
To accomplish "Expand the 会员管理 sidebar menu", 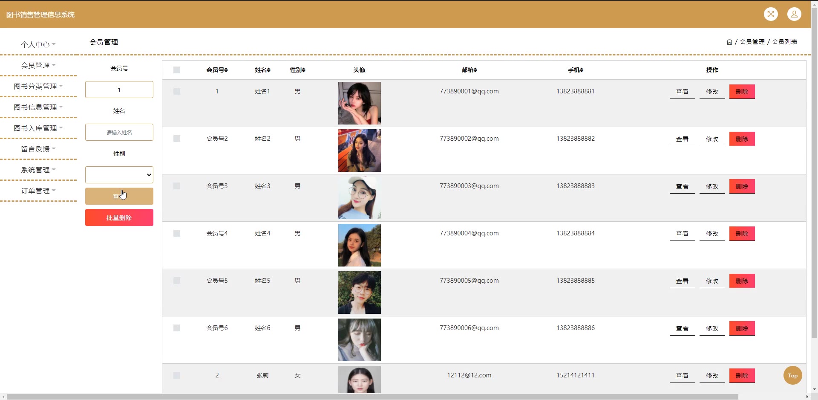I will coord(38,65).
